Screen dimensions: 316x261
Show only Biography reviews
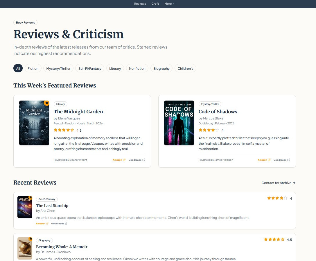[161, 69]
